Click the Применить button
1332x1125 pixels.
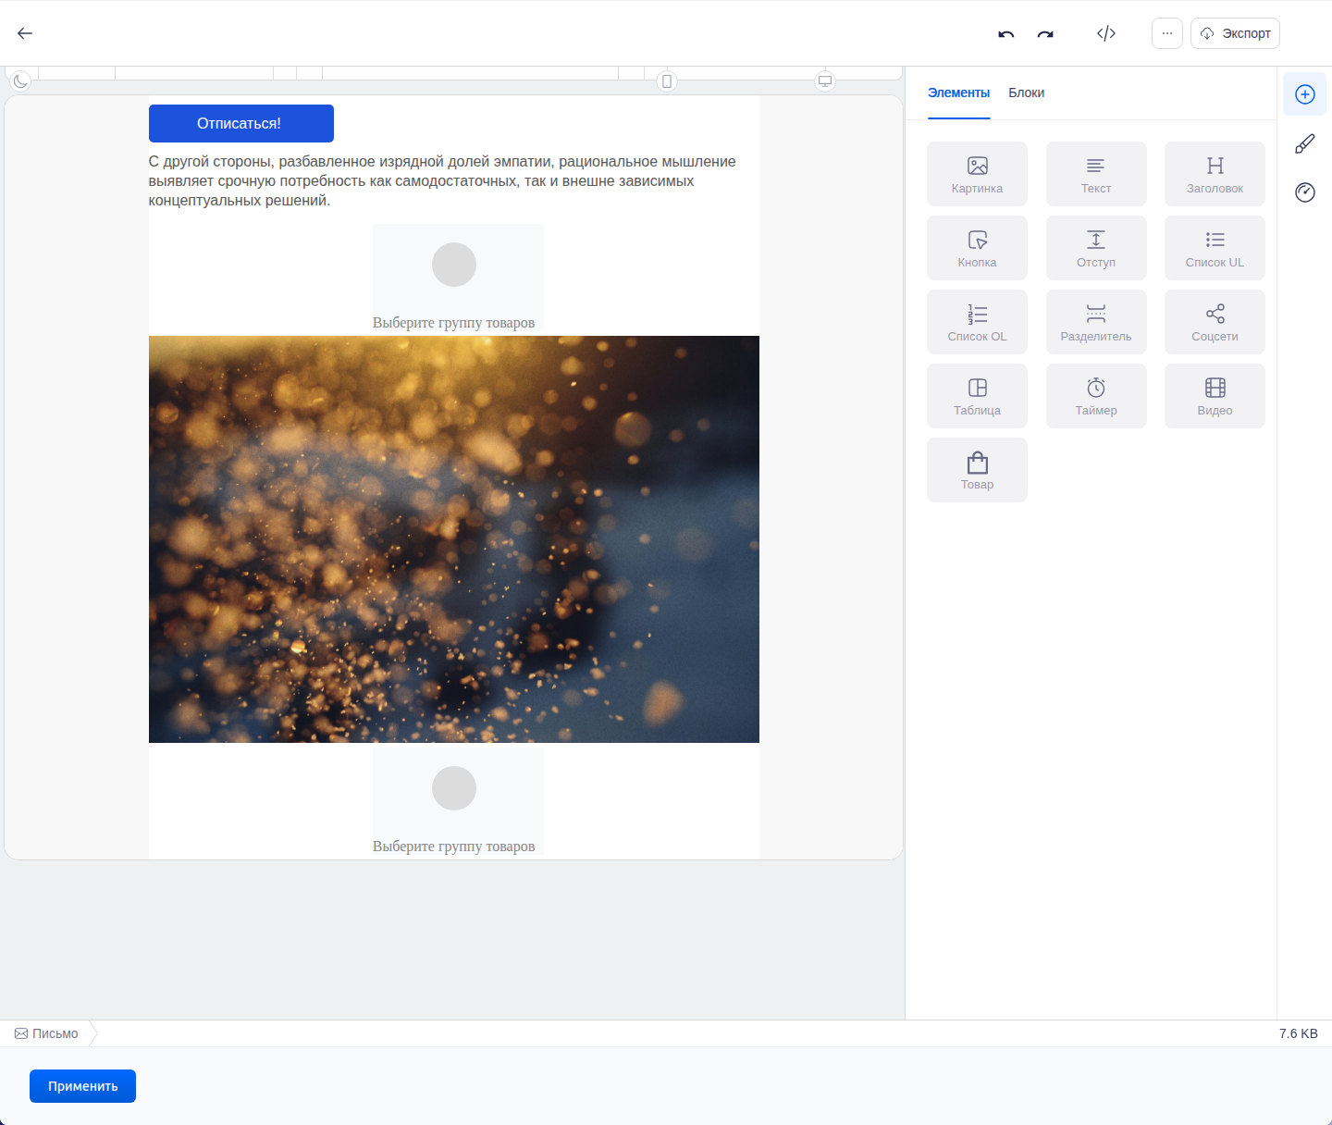point(82,1086)
